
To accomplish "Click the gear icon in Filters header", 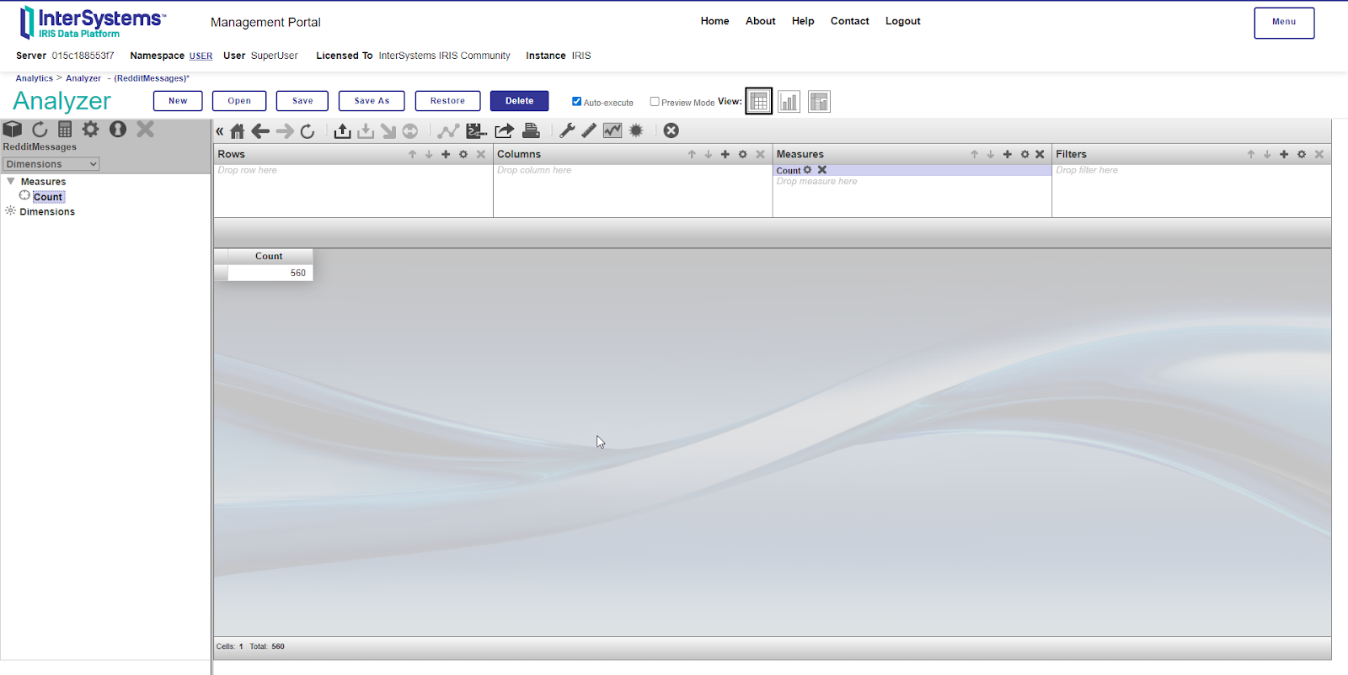I will tap(1302, 154).
